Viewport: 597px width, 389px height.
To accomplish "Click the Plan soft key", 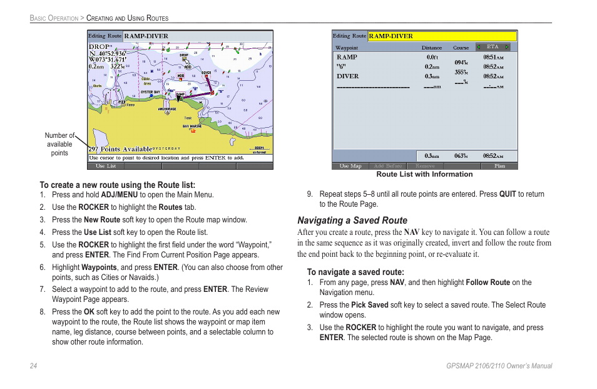I will click(x=499, y=166).
